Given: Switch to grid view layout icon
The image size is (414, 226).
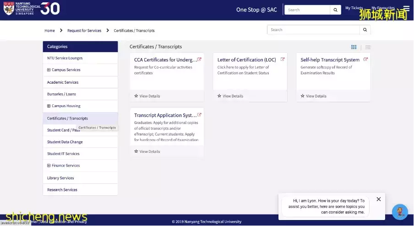Looking at the screenshot, I should pyautogui.click(x=354, y=47).
